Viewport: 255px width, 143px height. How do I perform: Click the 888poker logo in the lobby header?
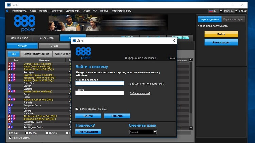(x=24, y=23)
